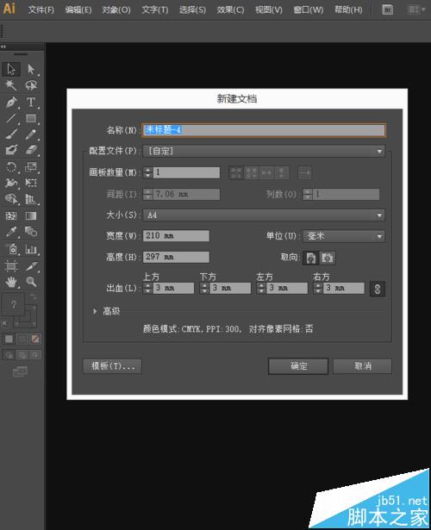Select the Rectangle tool
Screen dimensions: 431x530
pos(31,118)
